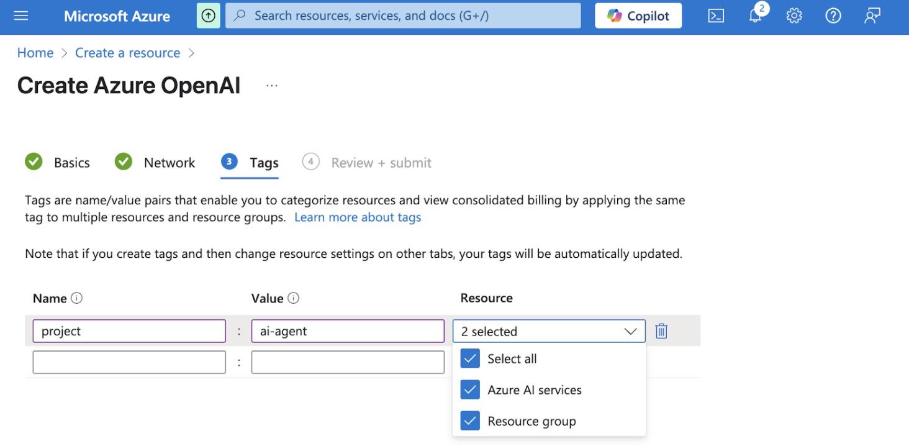Open the Azure portal hamburger menu
The height and width of the screenshot is (446, 909).
[20, 16]
